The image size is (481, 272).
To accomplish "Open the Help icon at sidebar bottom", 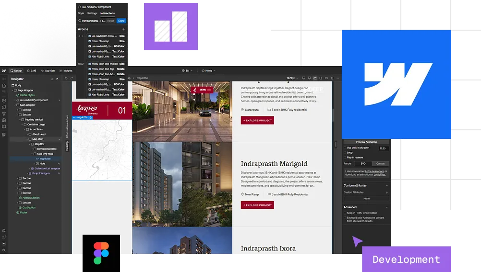I will pos(4,237).
